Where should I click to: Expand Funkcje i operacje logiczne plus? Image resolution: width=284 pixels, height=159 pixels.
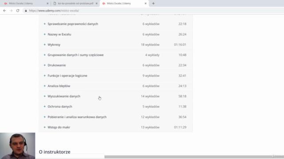(x=44, y=76)
